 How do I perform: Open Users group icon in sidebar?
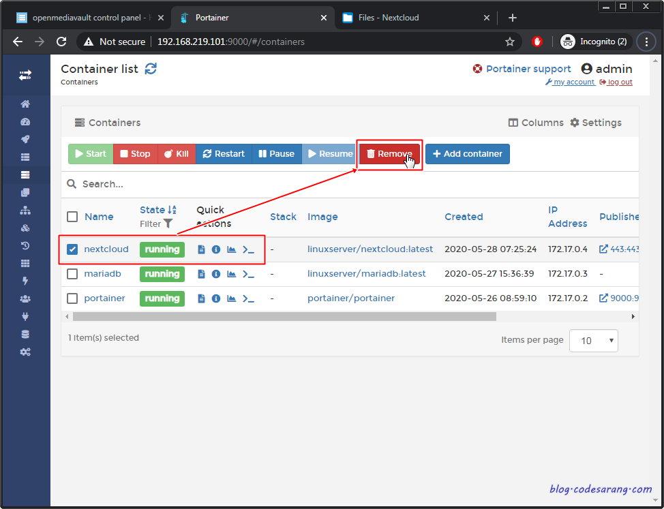click(x=25, y=298)
